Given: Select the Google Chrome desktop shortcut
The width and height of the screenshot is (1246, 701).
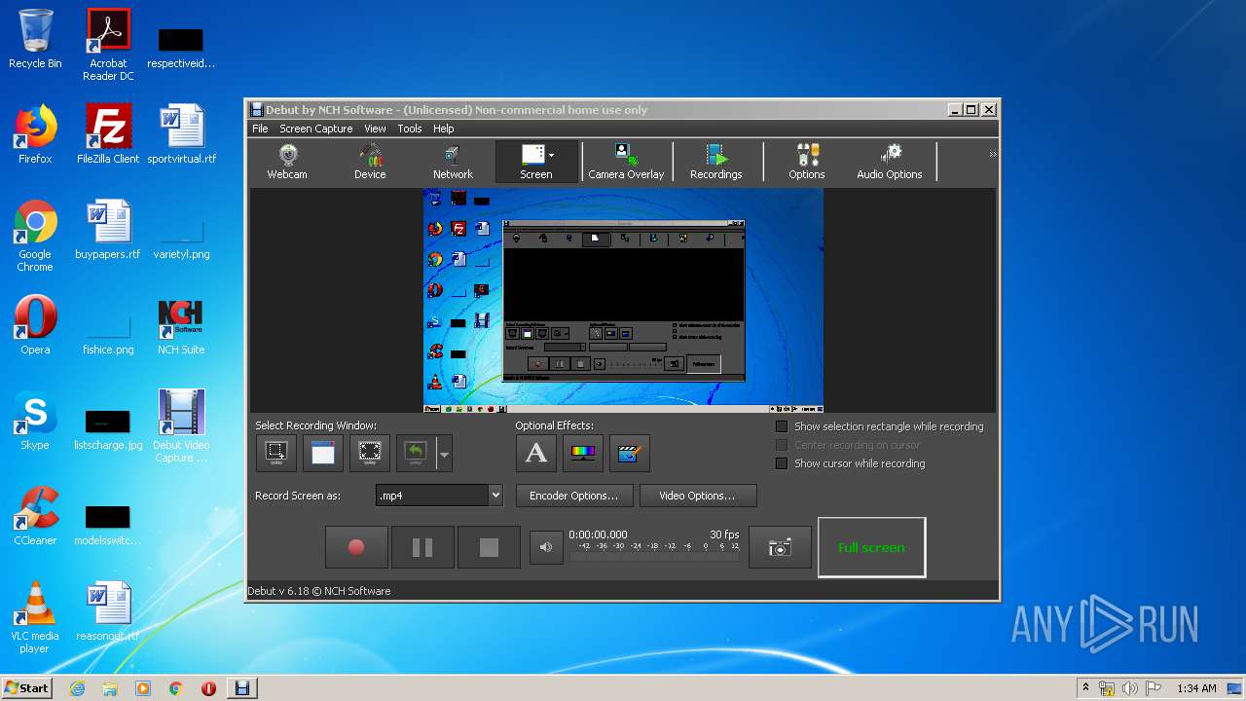Looking at the screenshot, I should click(x=35, y=236).
